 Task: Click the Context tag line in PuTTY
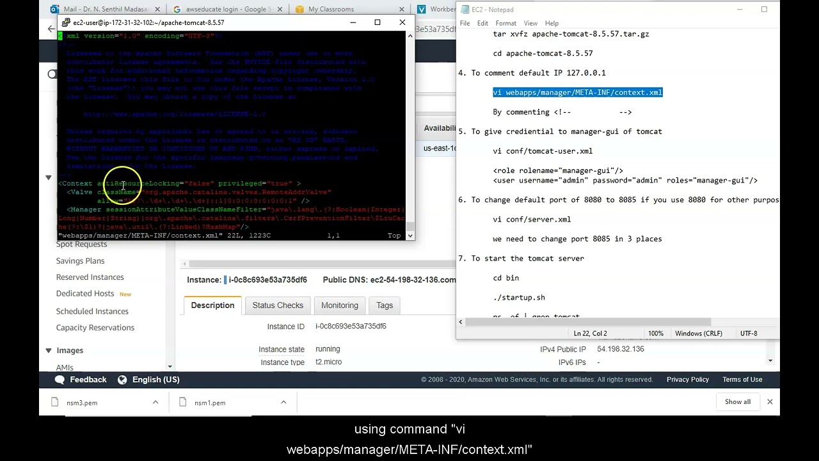click(x=181, y=184)
